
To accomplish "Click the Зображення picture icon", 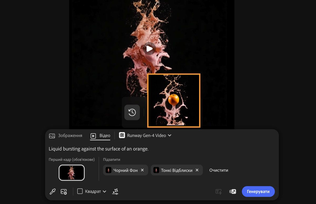I will [52, 136].
